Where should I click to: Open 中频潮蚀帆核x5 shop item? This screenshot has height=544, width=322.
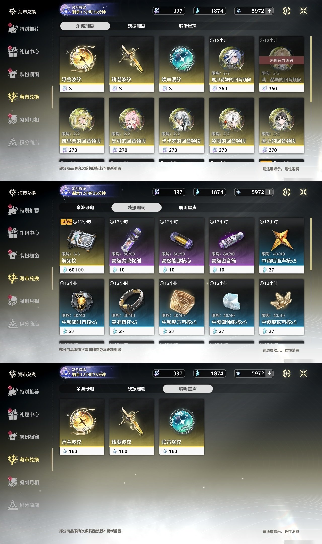[231, 307]
